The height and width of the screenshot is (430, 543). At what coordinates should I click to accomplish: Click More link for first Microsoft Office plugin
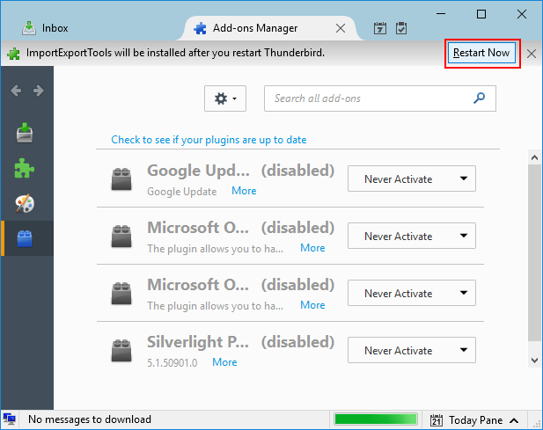click(312, 248)
